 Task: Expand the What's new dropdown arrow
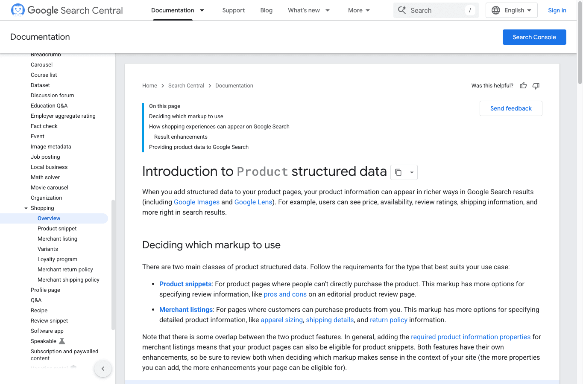[328, 10]
